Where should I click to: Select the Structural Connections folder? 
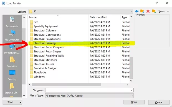click(x=47, y=35)
